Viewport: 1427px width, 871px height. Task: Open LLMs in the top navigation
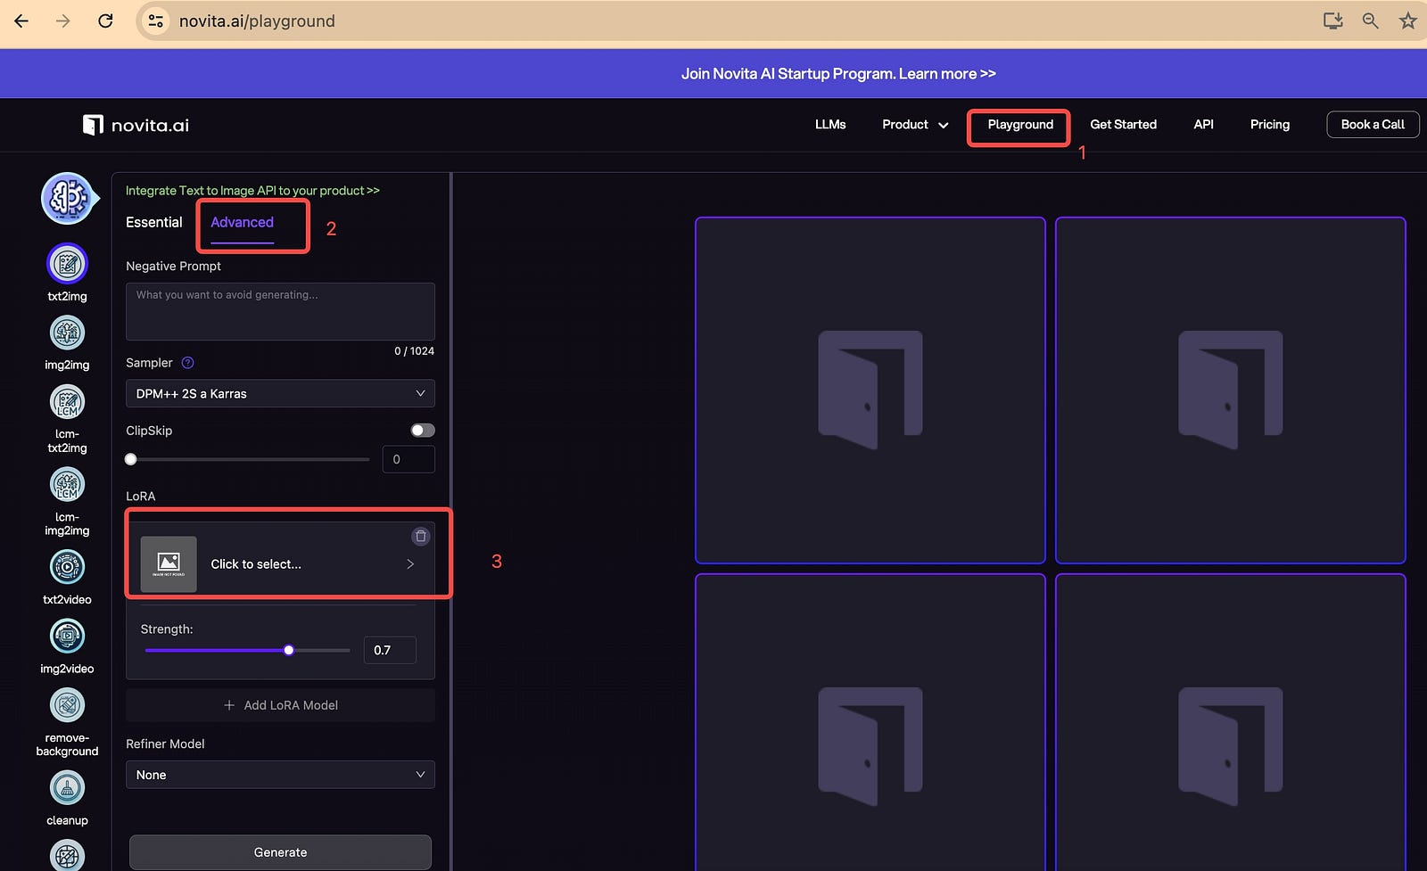coord(830,125)
